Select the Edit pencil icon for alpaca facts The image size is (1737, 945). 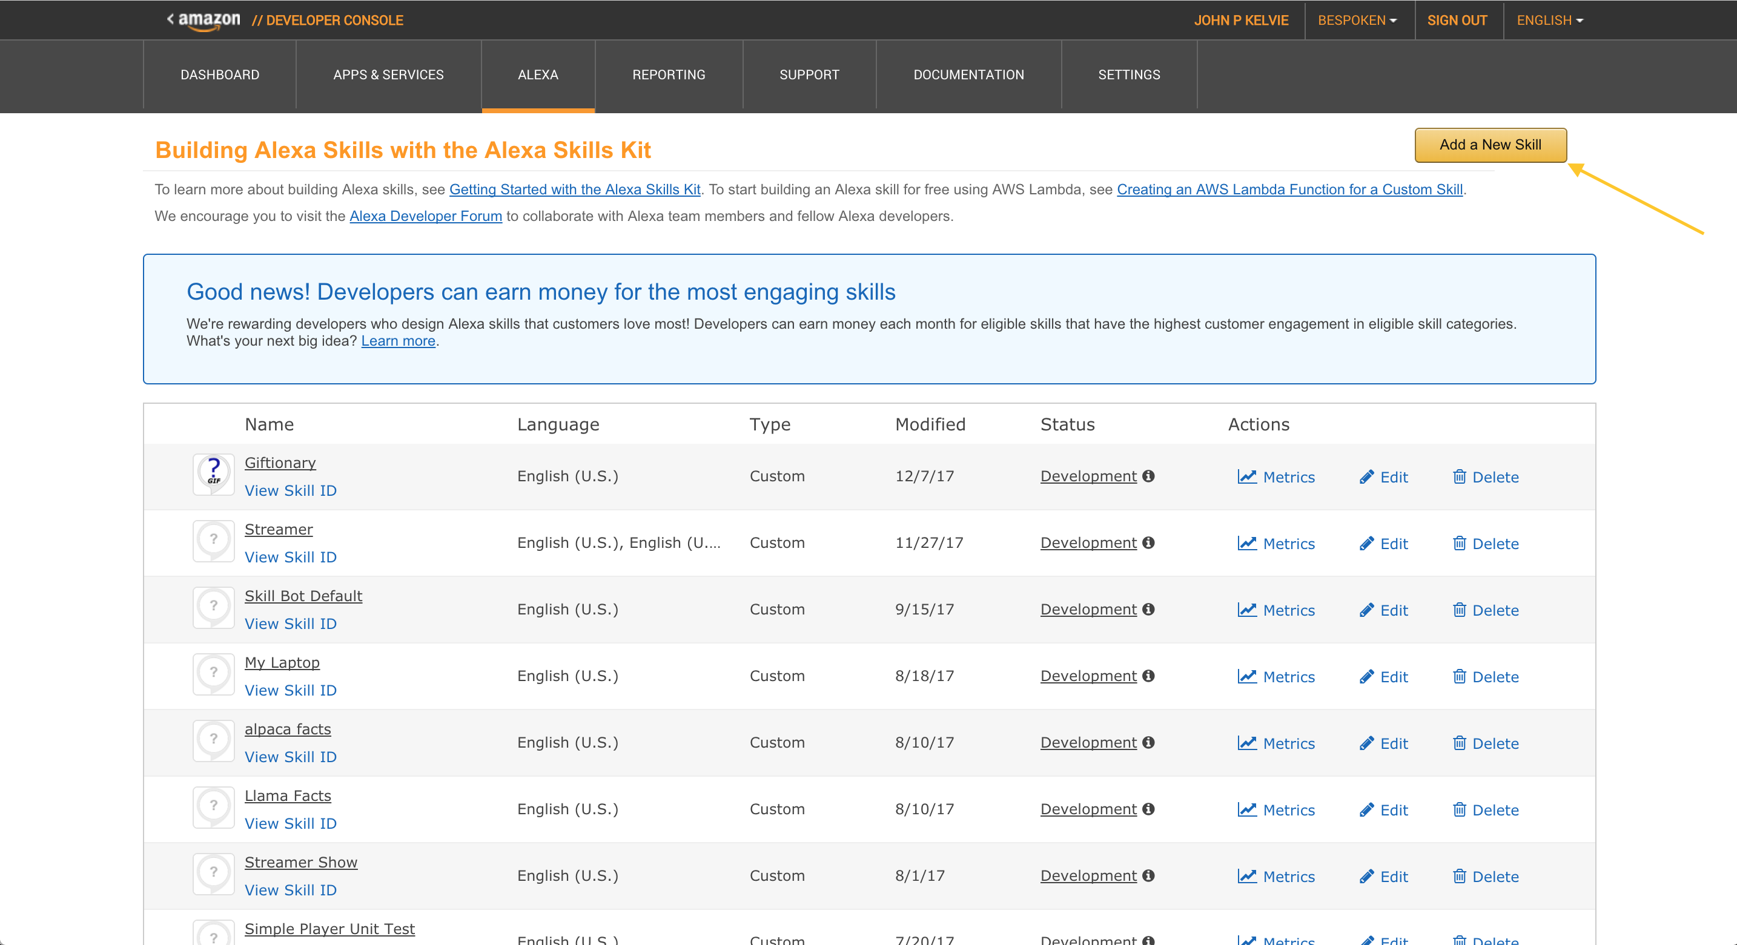(1367, 743)
